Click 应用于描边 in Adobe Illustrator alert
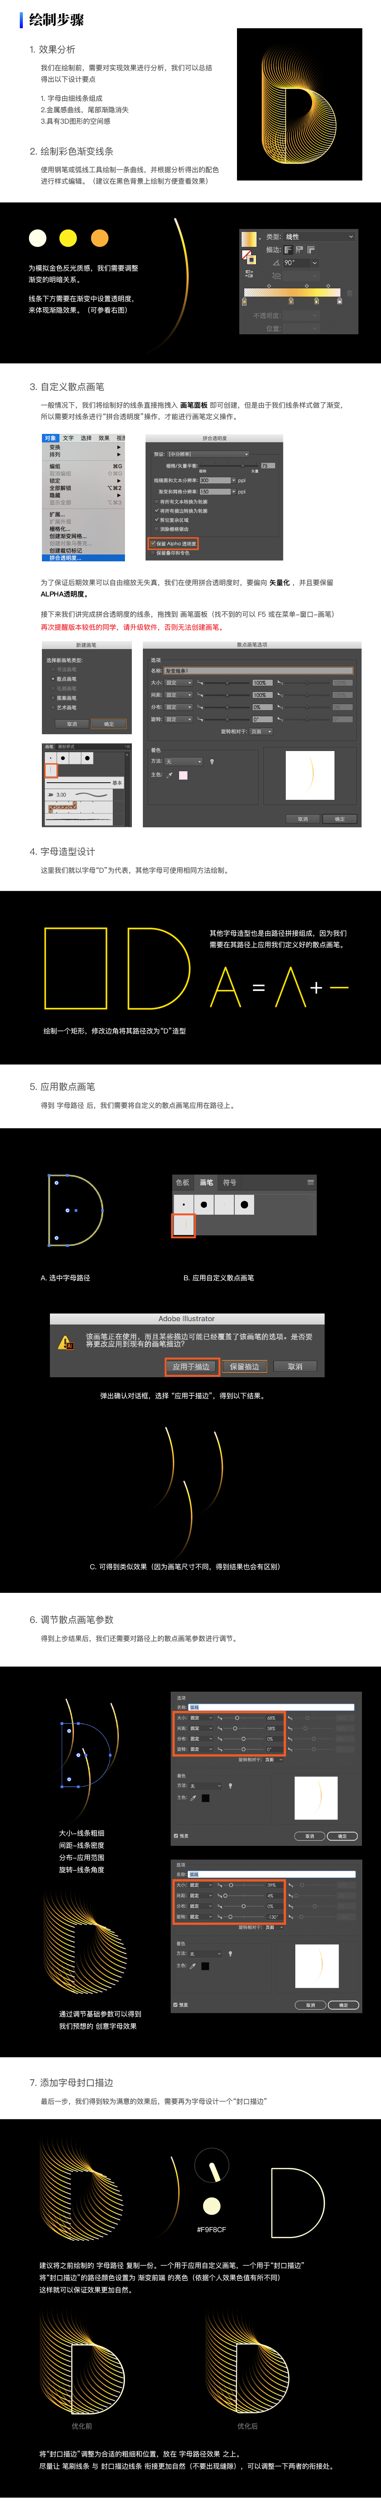This screenshot has height=2511, width=381. [191, 1367]
